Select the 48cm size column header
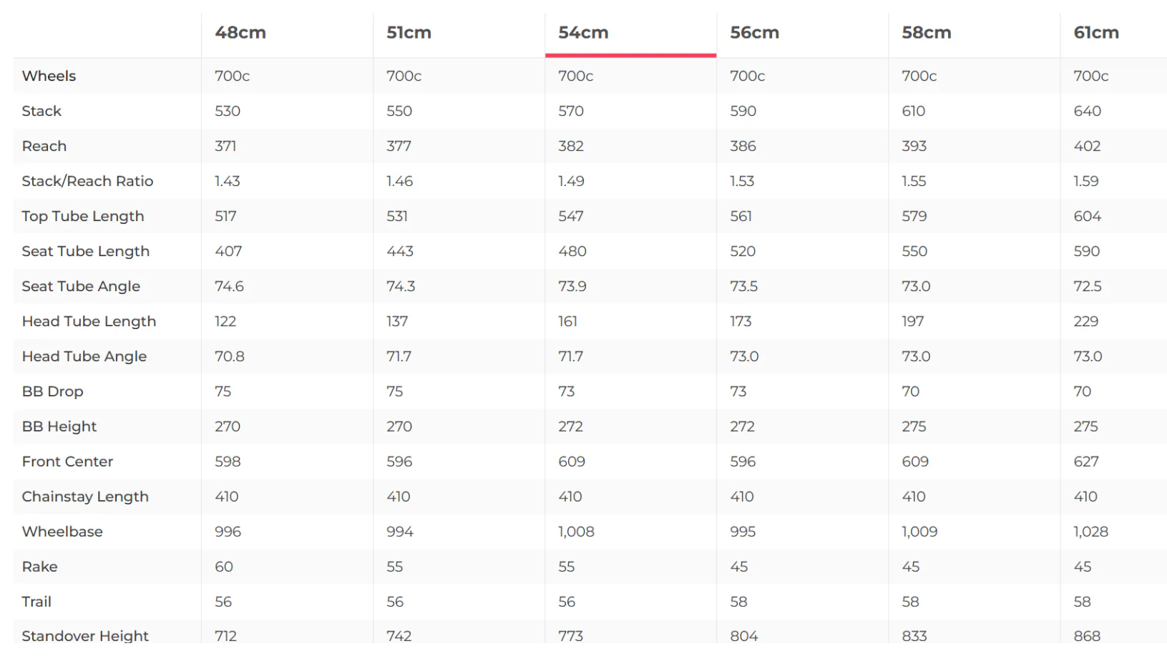 (x=240, y=33)
